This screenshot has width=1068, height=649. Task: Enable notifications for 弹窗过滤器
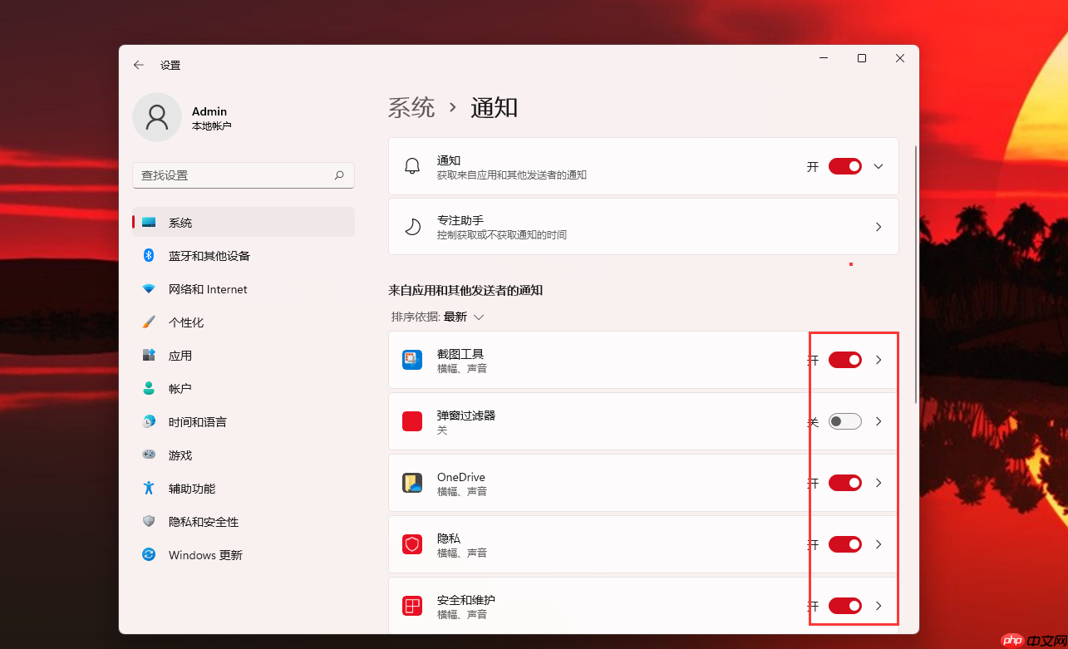pyautogui.click(x=845, y=421)
